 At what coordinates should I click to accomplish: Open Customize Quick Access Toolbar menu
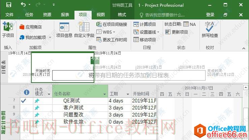click(54, 5)
